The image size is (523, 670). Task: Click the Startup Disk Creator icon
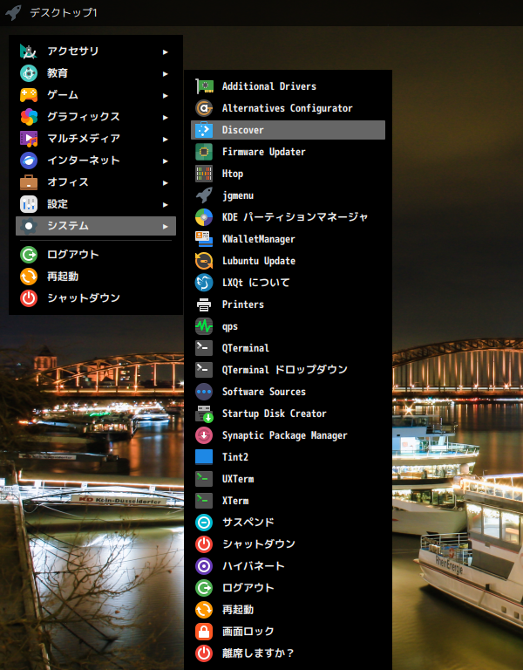(204, 414)
